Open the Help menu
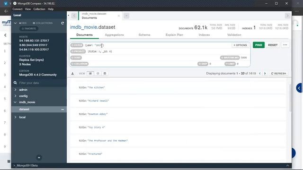The width and height of the screenshot is (303, 170). point(51,9)
